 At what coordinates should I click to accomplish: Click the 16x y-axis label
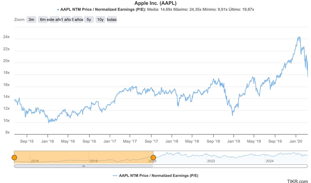click(6, 85)
